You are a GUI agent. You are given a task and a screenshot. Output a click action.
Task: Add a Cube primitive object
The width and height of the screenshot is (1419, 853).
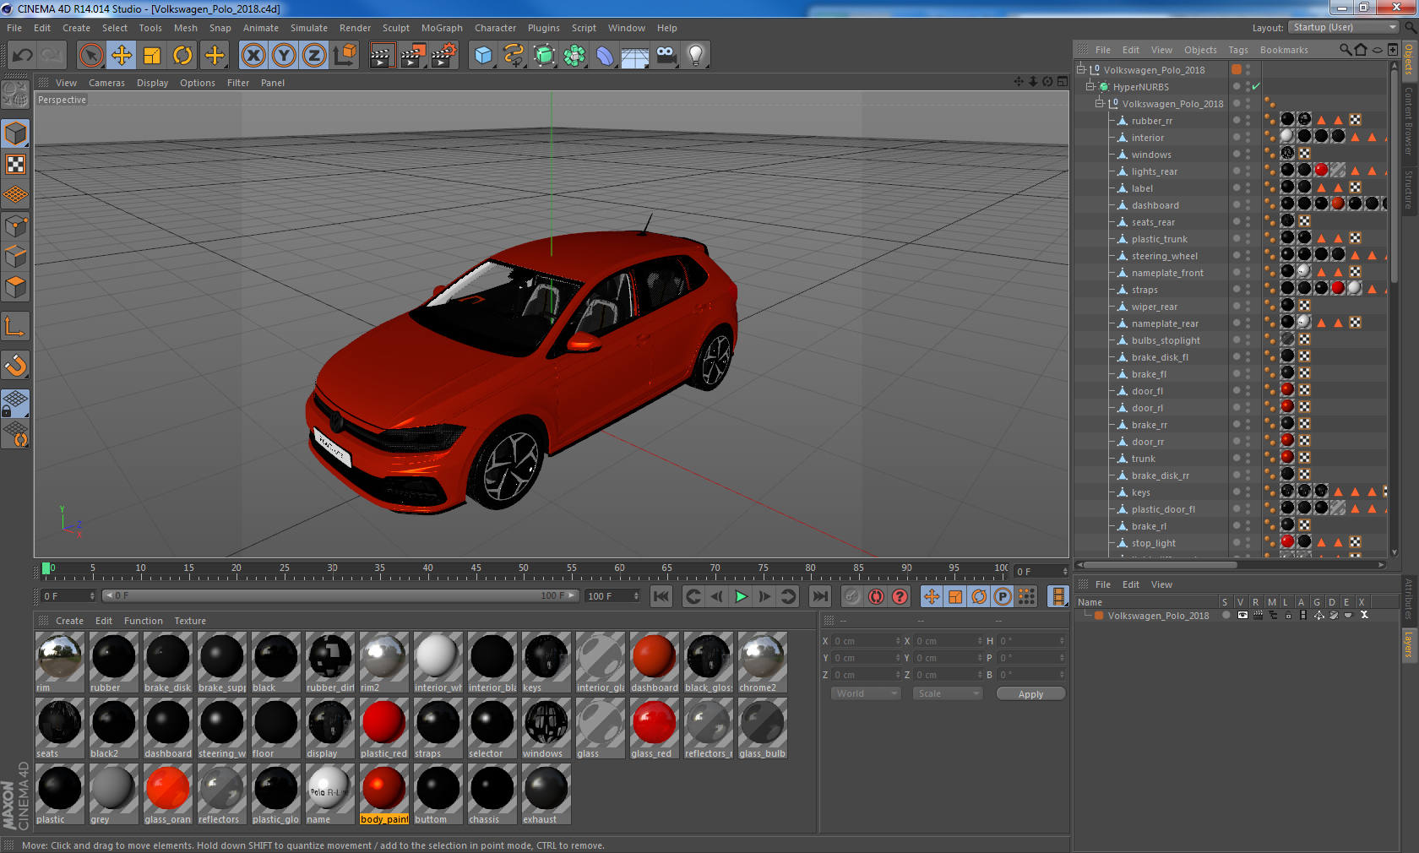tap(483, 56)
